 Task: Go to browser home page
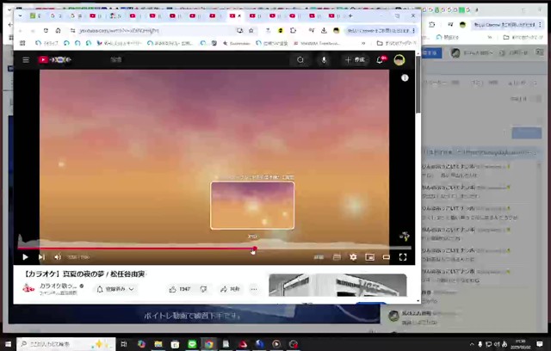click(x=58, y=31)
